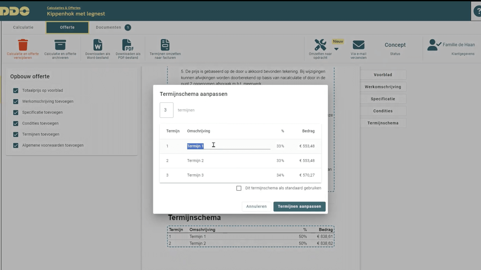Download as Word file icon

click(98, 45)
